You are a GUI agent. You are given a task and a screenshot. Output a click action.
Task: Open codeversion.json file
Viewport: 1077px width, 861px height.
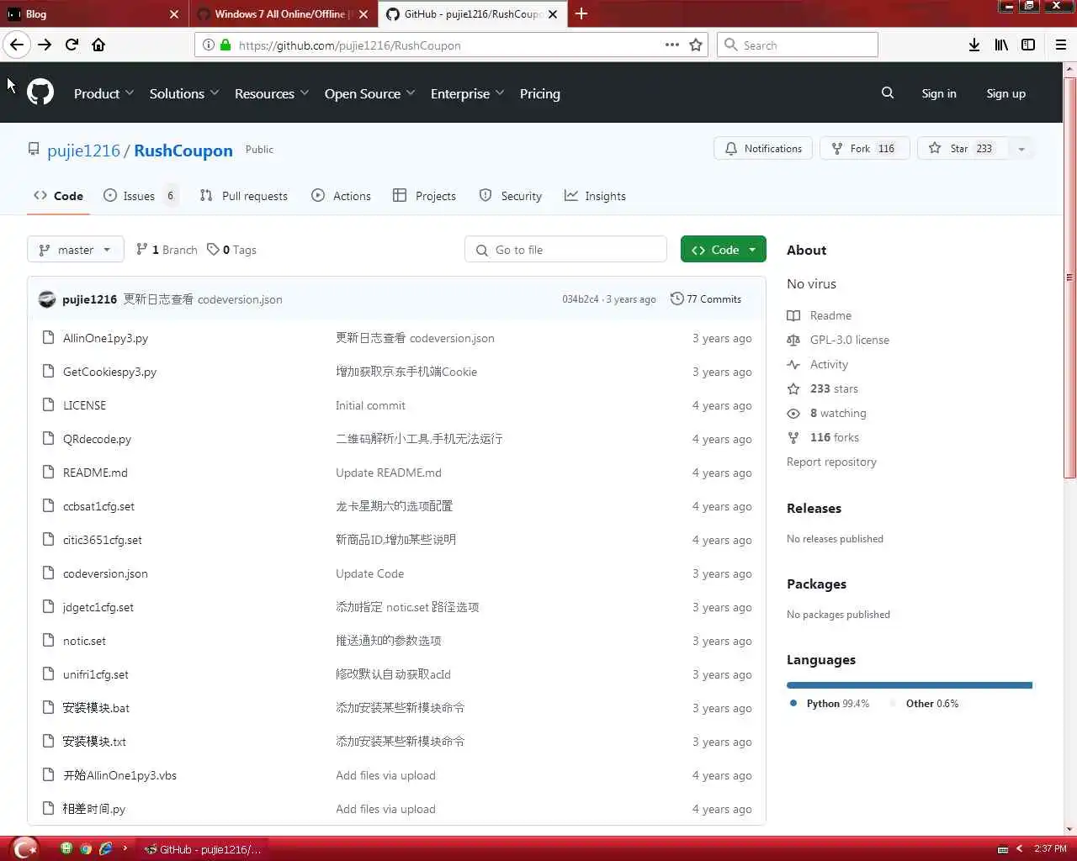(105, 573)
